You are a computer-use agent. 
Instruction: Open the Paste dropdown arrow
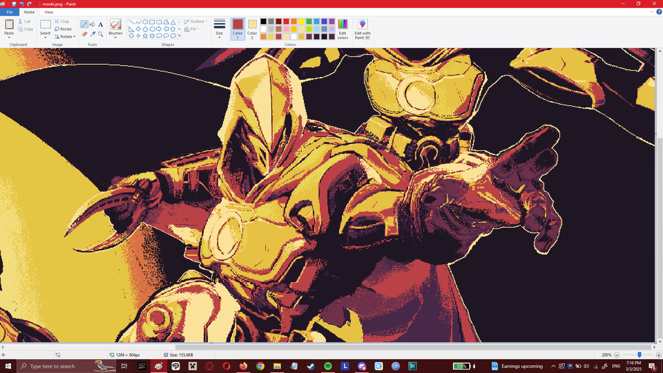pos(9,38)
